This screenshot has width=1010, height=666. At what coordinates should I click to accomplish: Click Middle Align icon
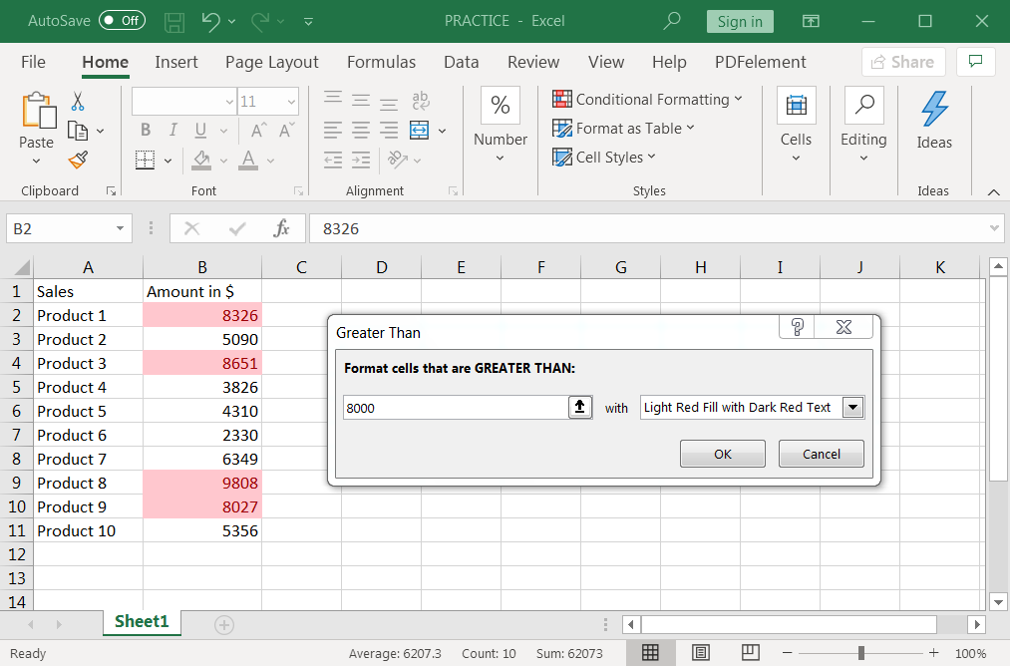361,100
